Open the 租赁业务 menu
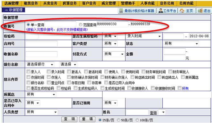Image resolution: width=212 pixels, height=123 pixels. click(x=31, y=3)
